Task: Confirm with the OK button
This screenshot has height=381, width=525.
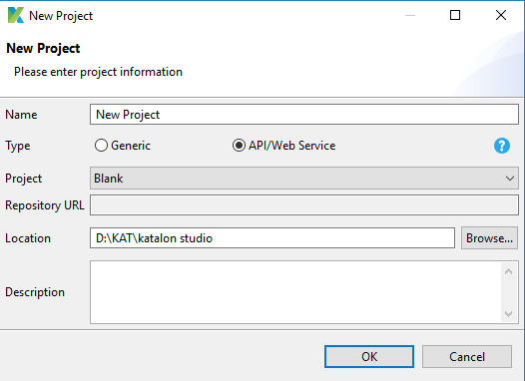Action: tap(369, 357)
